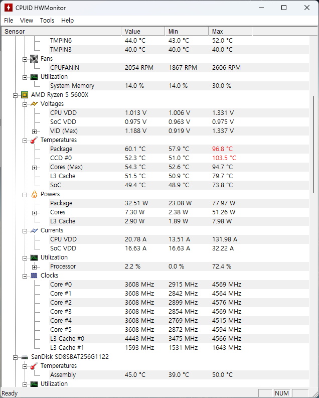
Task: Click the Temperatures thermometer icon under Ryzen
Action: point(34,140)
